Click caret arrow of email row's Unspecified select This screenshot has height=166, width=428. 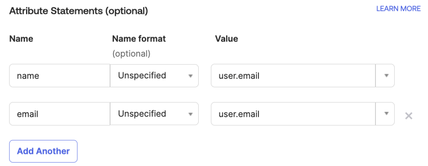click(190, 114)
